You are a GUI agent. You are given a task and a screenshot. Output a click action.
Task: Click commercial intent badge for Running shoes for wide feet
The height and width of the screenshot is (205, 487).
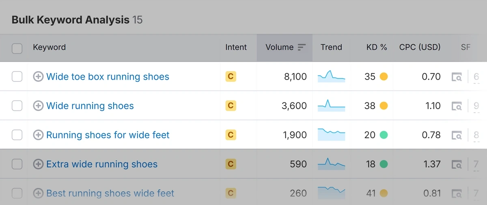click(231, 135)
